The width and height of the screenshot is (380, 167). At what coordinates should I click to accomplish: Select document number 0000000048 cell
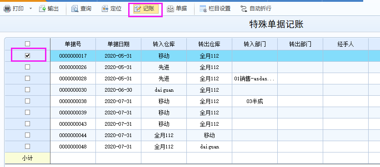point(73,147)
